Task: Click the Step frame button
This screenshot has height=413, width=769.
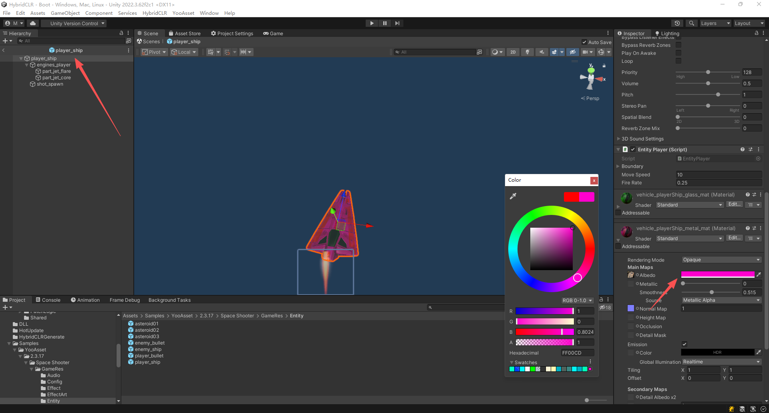Action: tap(397, 23)
